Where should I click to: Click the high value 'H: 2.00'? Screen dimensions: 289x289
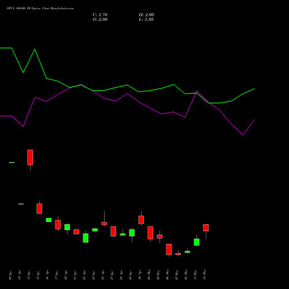click(146, 15)
